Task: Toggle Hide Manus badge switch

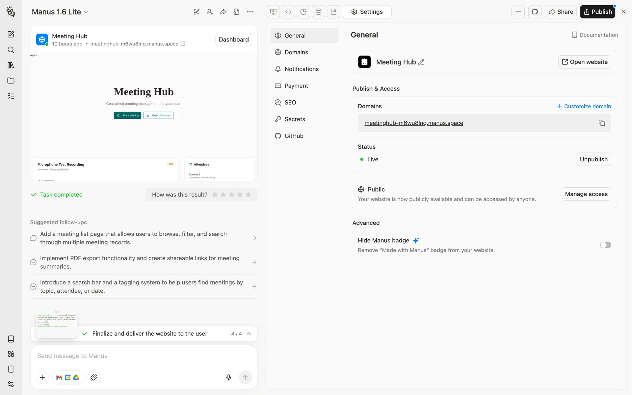Action: [605, 245]
